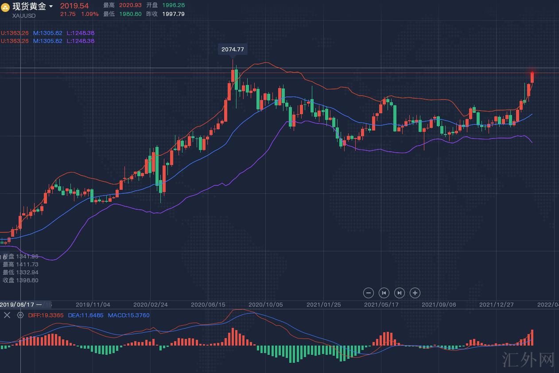Click the 汇外网 watermark logo
Image resolution: width=559 pixels, height=373 pixels.
(529, 360)
